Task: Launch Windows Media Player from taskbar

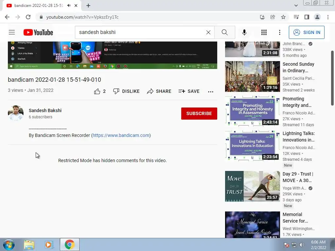Action: click(48, 244)
